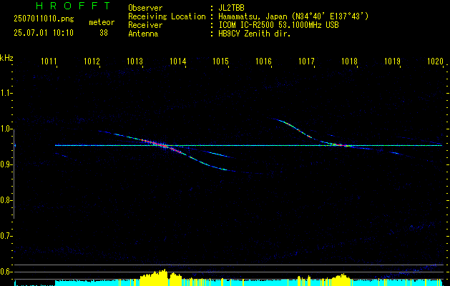The image size is (450, 286).
Task: Click the Receiver label
Action: tap(145, 25)
